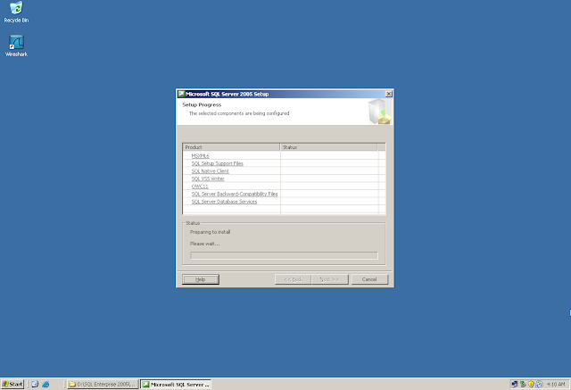Click the disabled Next button
The width and height of the screenshot is (571, 390).
click(329, 279)
